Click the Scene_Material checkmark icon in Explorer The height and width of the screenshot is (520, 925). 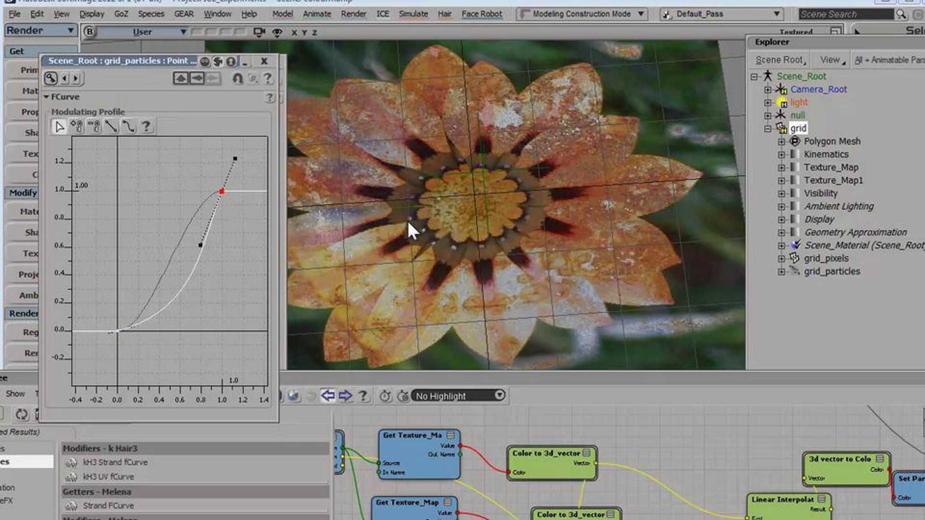795,245
